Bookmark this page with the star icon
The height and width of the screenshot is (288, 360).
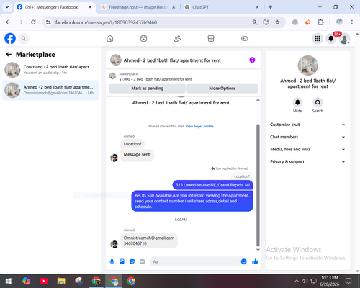coord(277,22)
